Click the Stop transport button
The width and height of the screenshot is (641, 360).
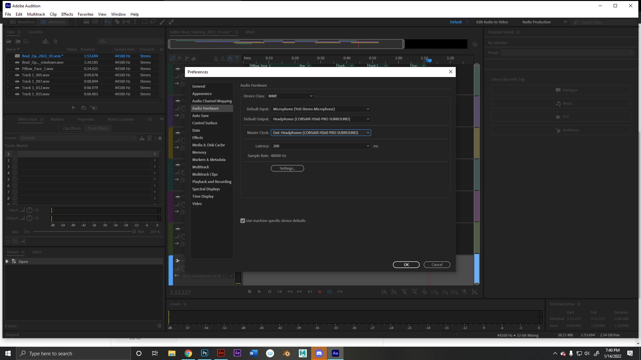click(249, 292)
